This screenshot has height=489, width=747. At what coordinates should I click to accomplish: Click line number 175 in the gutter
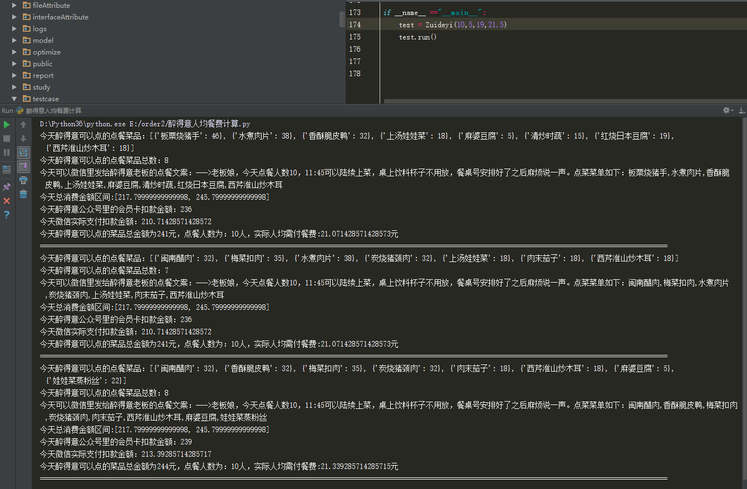(x=355, y=37)
